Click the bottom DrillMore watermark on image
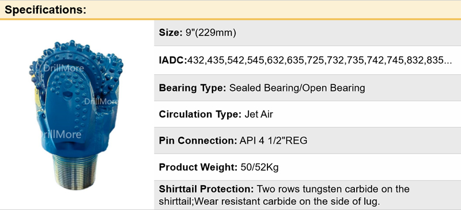 click(x=61, y=135)
